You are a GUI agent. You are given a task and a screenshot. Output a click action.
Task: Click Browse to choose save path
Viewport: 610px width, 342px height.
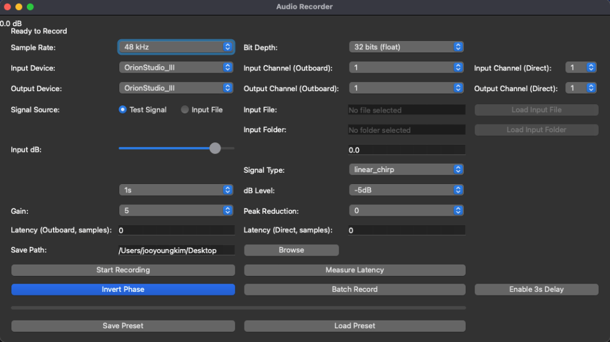(291, 250)
